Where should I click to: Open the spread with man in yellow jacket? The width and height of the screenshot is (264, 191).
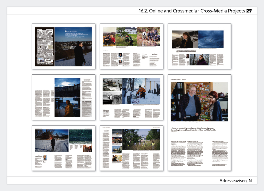click(x=64, y=97)
